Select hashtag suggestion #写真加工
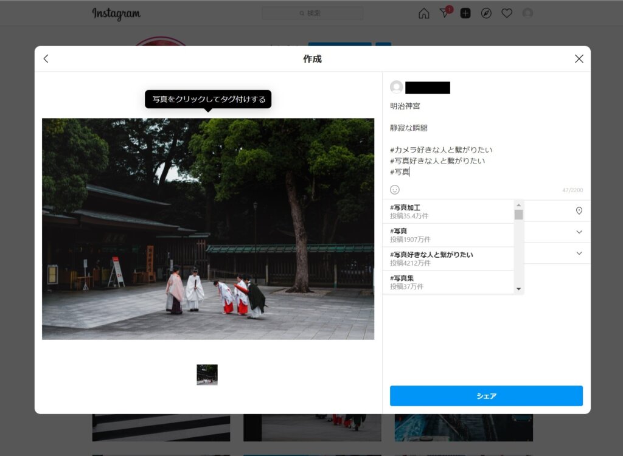 (x=448, y=212)
